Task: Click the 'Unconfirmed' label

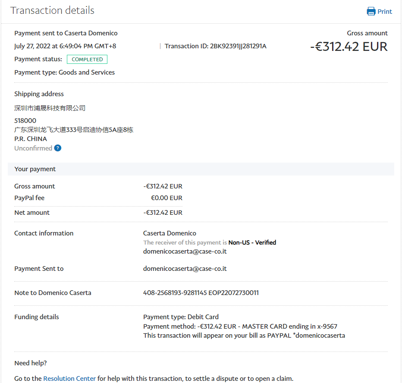Action: pyautogui.click(x=33, y=148)
